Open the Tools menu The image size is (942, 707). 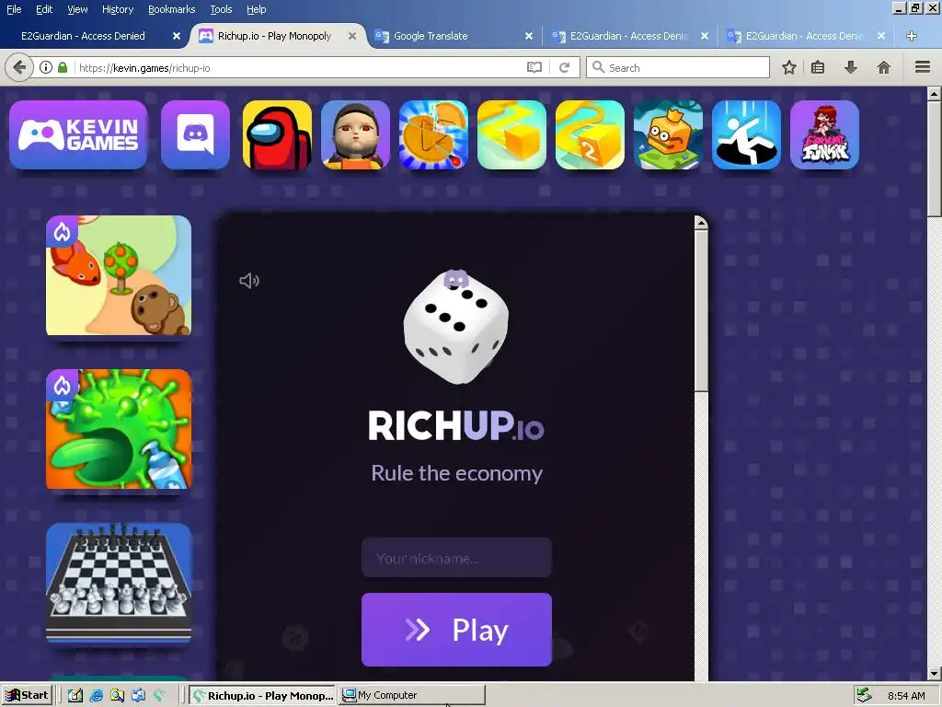coord(221,9)
